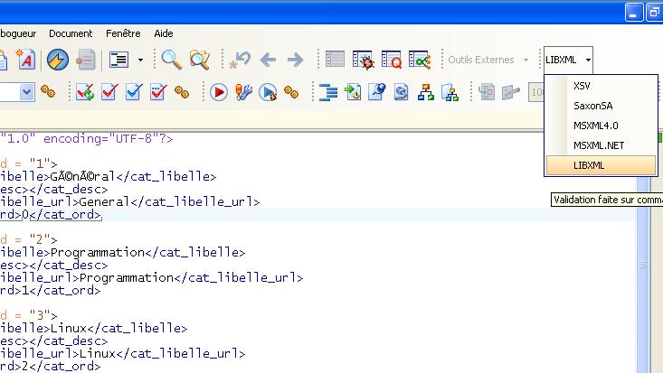Click the search in folder icon
This screenshot has height=373, width=663.
click(200, 60)
